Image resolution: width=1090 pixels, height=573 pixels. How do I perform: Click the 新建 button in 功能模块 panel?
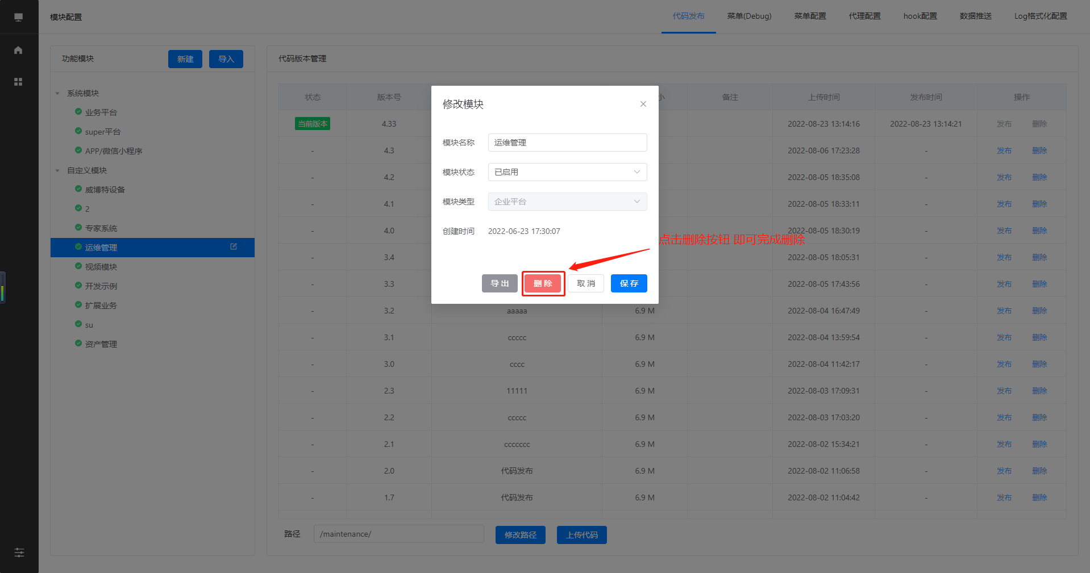click(x=185, y=59)
